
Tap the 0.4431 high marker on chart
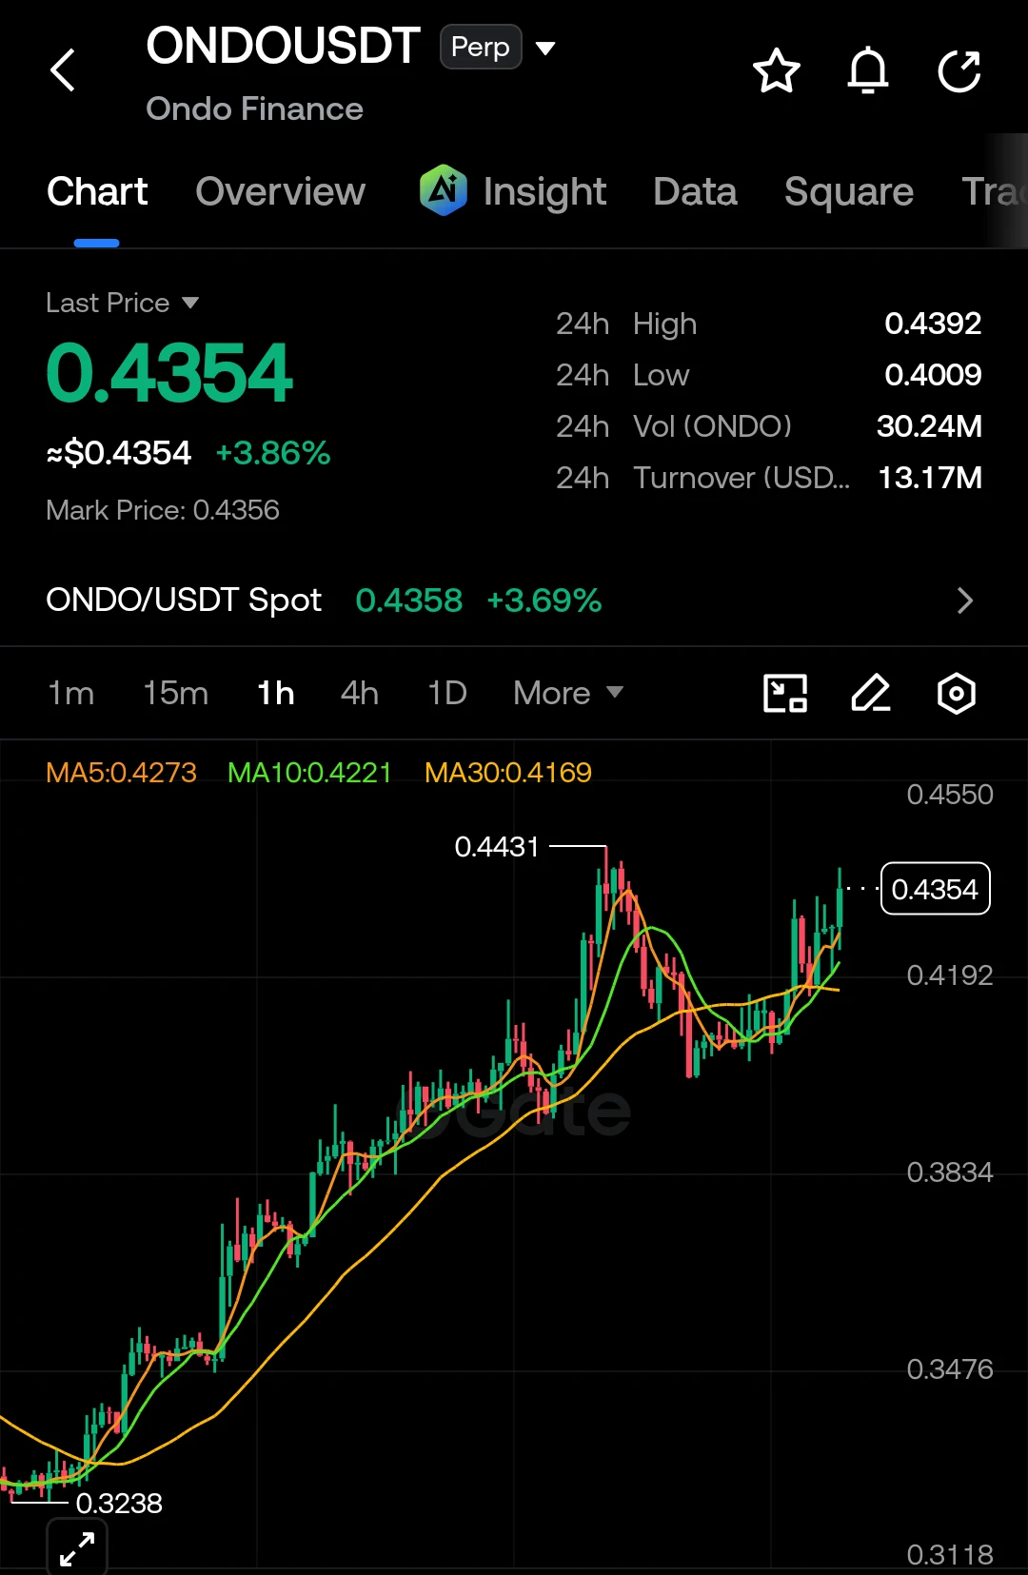click(497, 846)
